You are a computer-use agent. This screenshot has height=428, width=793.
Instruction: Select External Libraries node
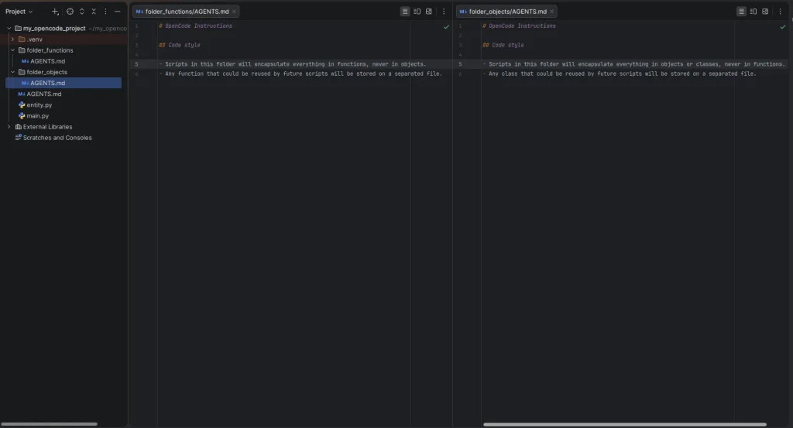[47, 126]
